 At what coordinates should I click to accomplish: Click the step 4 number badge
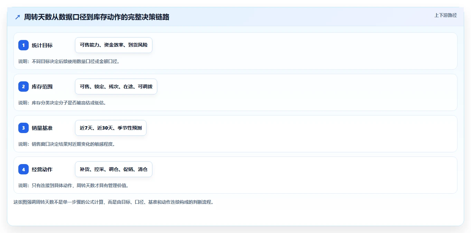[x=23, y=169]
